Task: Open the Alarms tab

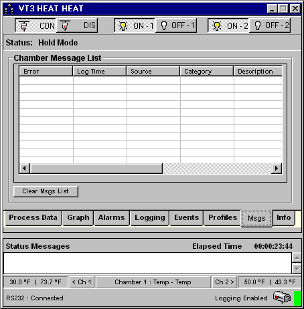Action: pos(111,218)
